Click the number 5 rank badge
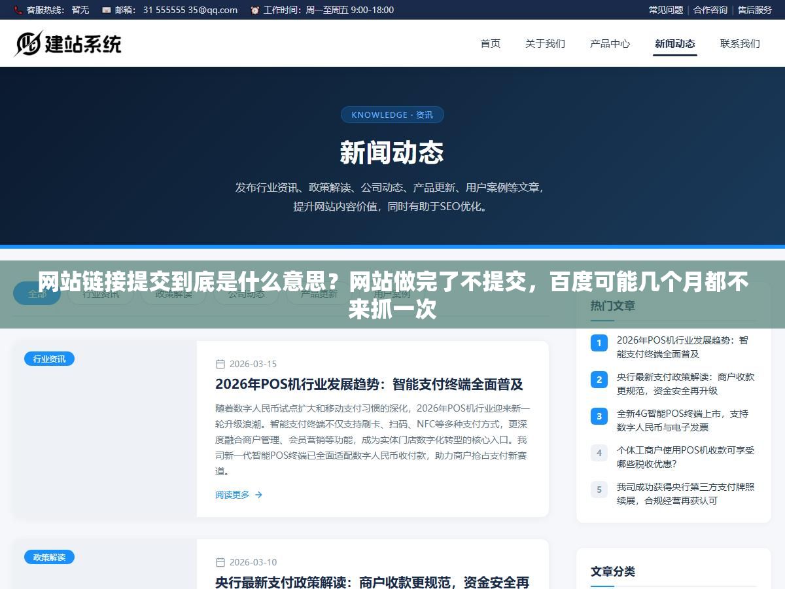 pos(599,490)
